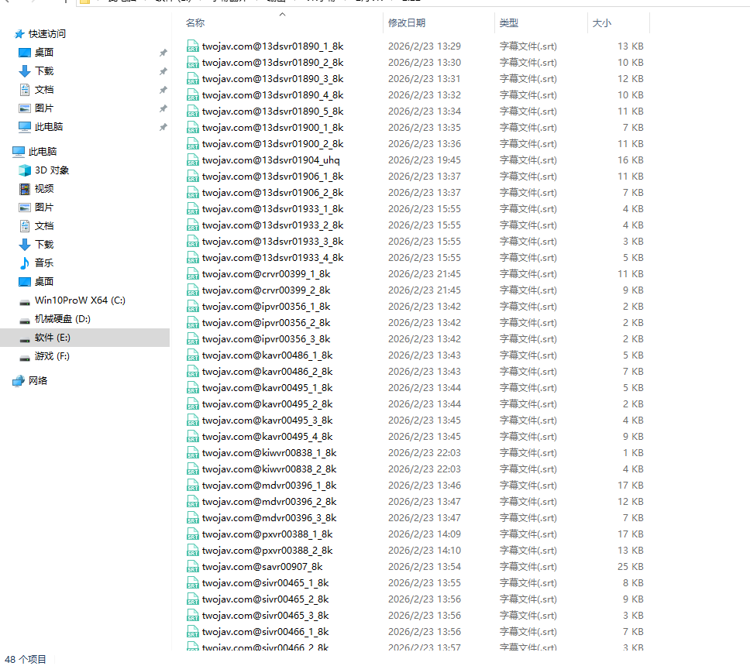Click the SRT icon of twojav.com@mdvr00396_3_8k
The image size is (750, 666).
point(193,518)
